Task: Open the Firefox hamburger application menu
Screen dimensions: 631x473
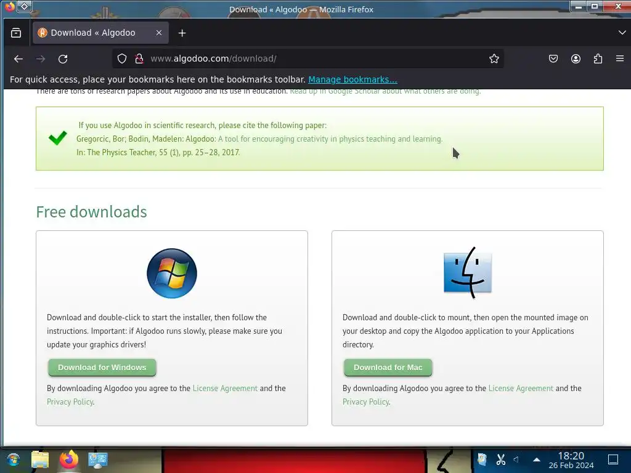Action: pos(620,59)
